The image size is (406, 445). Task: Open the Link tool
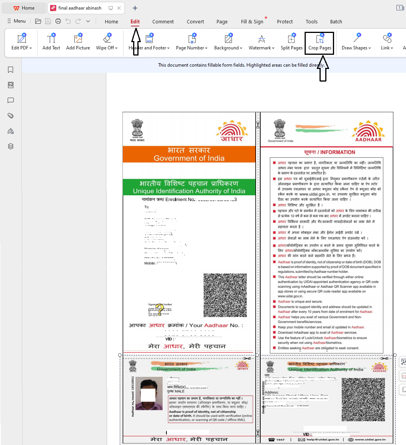[x=387, y=42]
